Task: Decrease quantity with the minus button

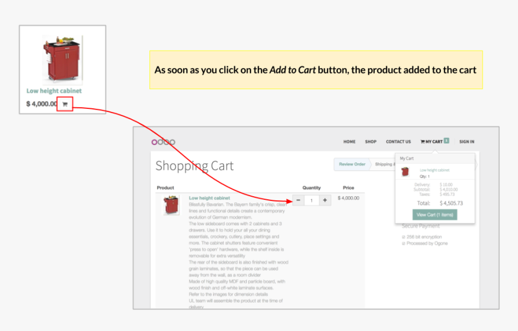Action: (x=298, y=200)
